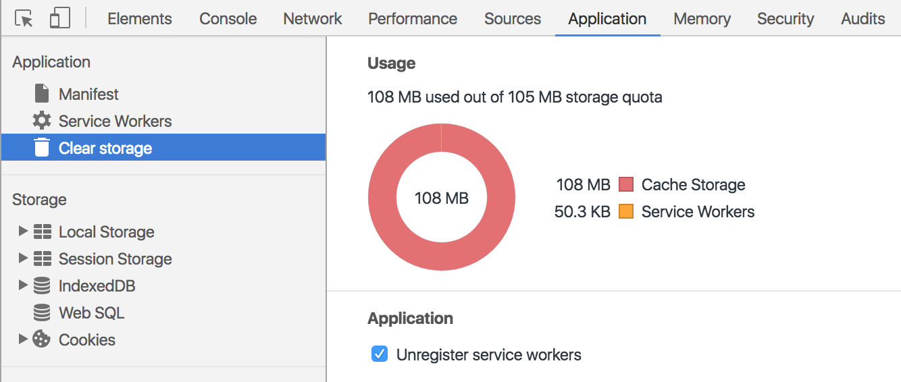The width and height of the screenshot is (901, 382).
Task: Expand the Session Storage arrow
Action: click(x=23, y=258)
